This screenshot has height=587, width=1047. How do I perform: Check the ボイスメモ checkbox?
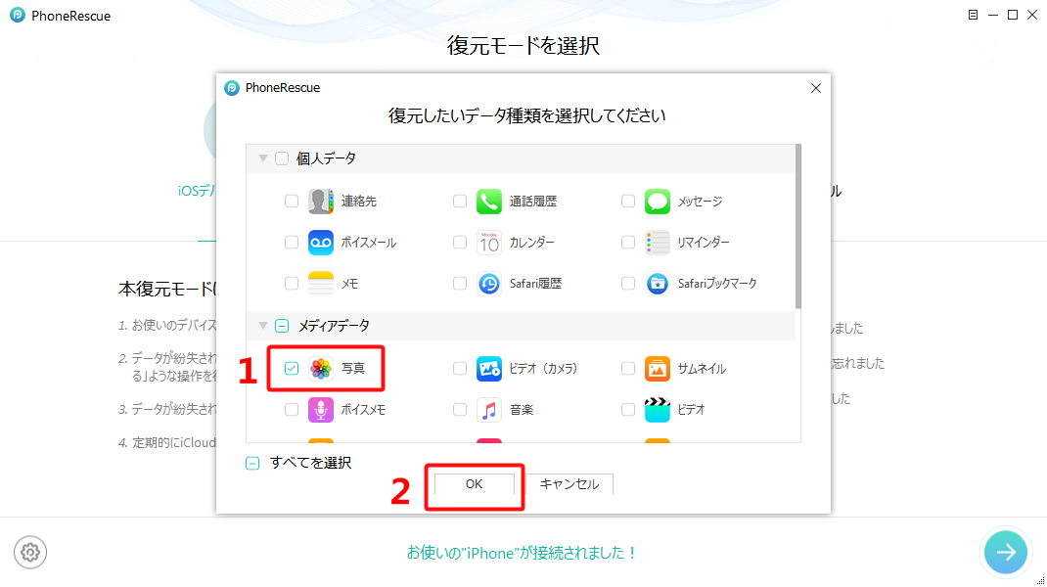292,409
